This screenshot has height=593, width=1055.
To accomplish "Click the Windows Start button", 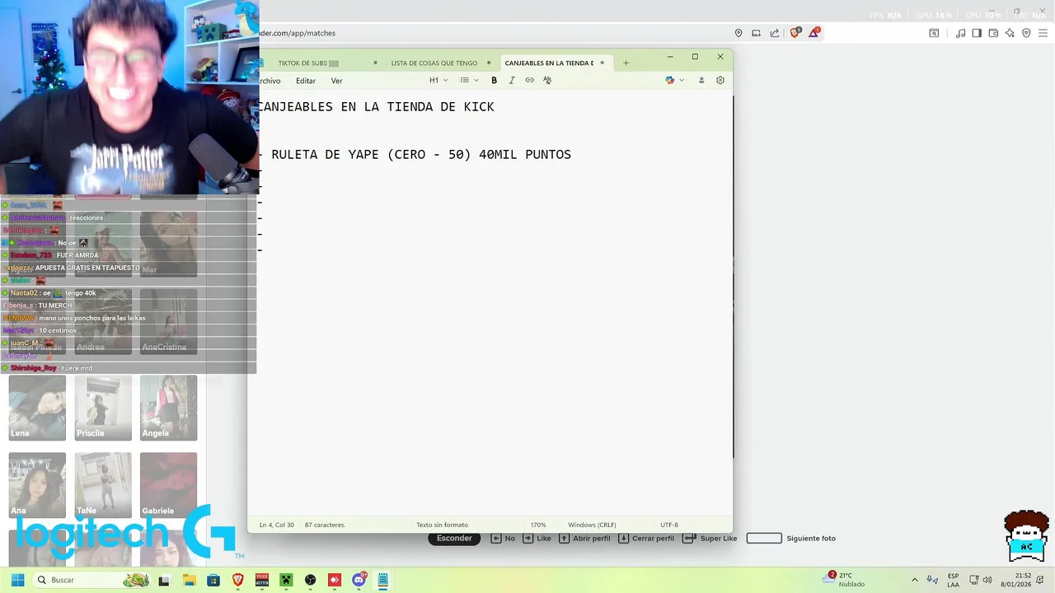I will (x=17, y=580).
